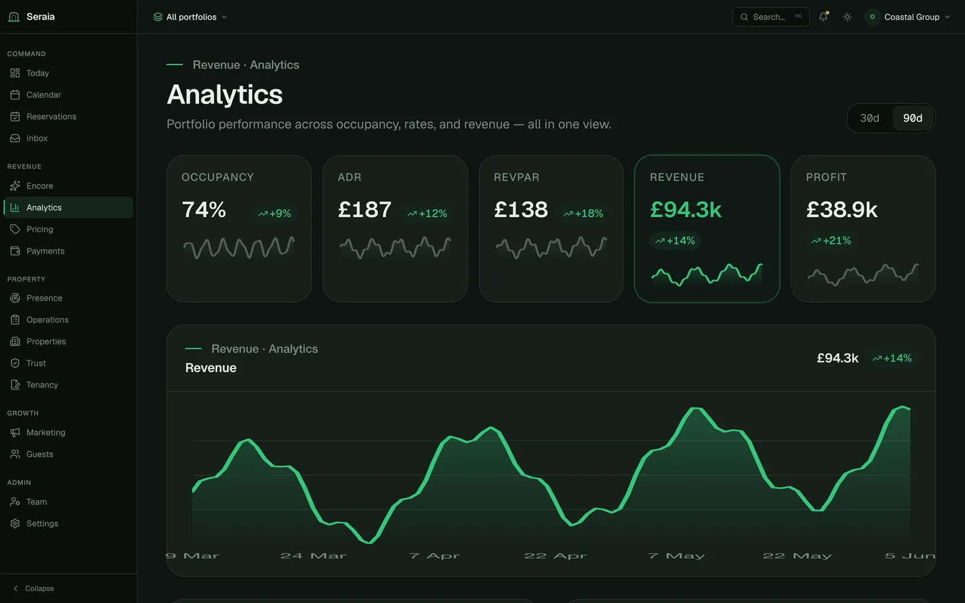
Task: Click the Pricing tag icon
Action: tap(15, 229)
